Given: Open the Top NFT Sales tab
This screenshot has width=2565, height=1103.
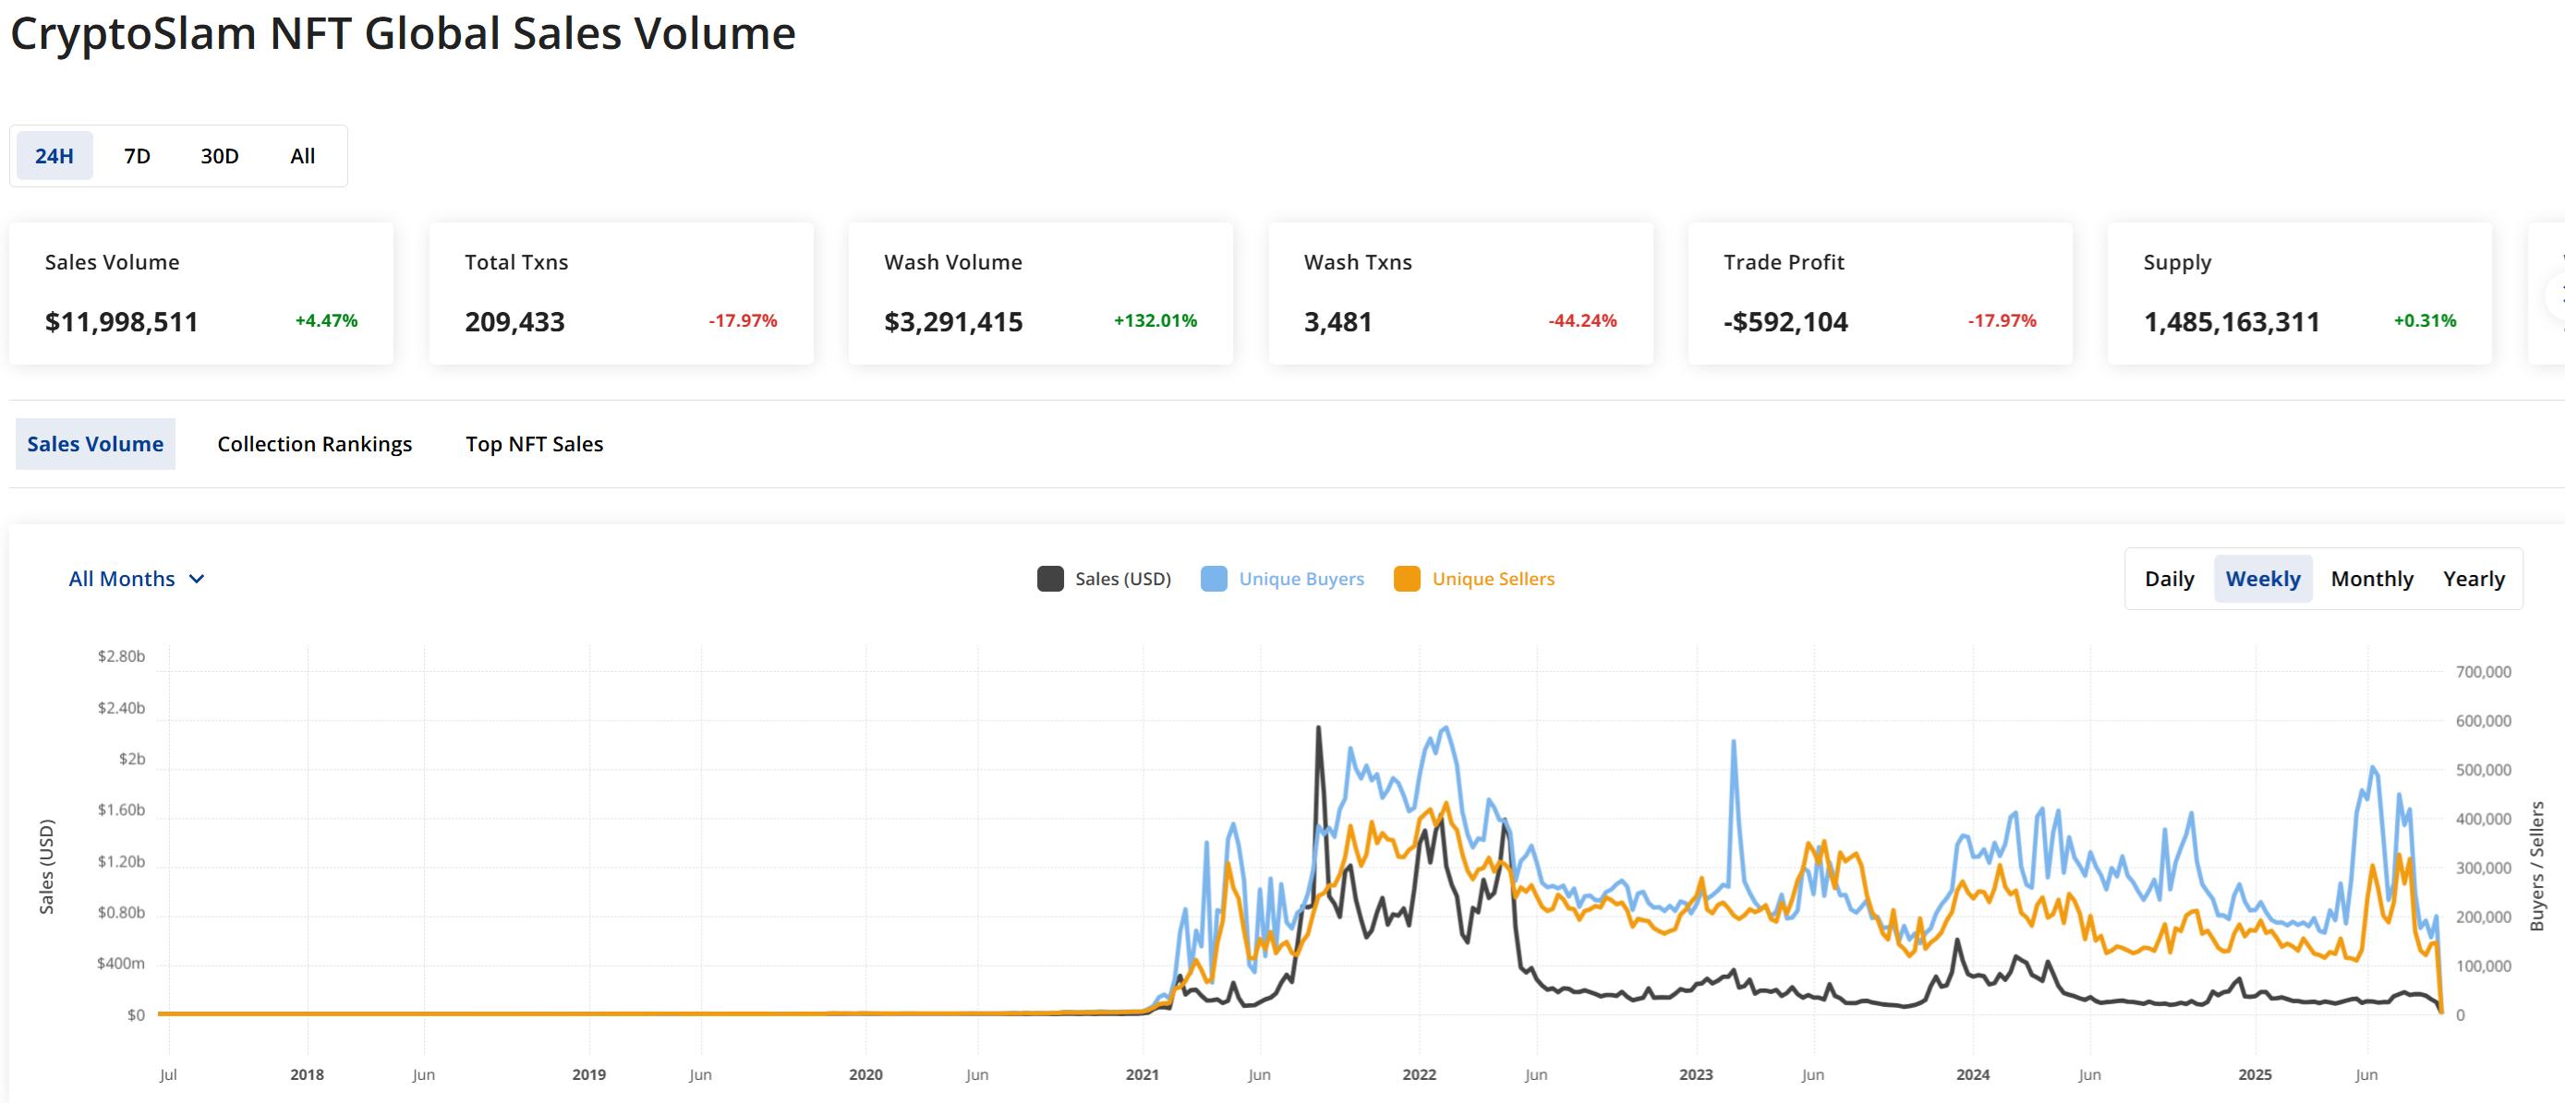Looking at the screenshot, I should pos(535,444).
